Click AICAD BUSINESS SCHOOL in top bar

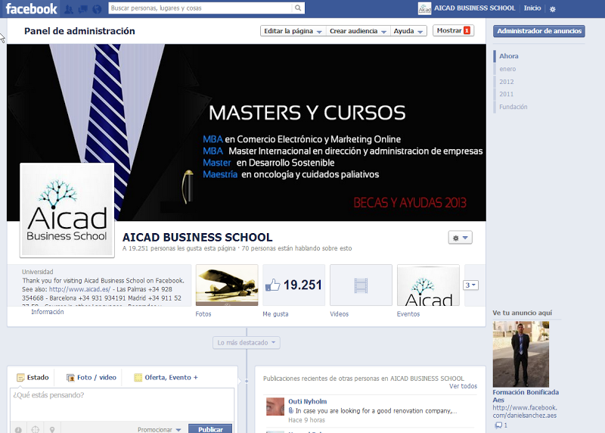[x=475, y=8]
